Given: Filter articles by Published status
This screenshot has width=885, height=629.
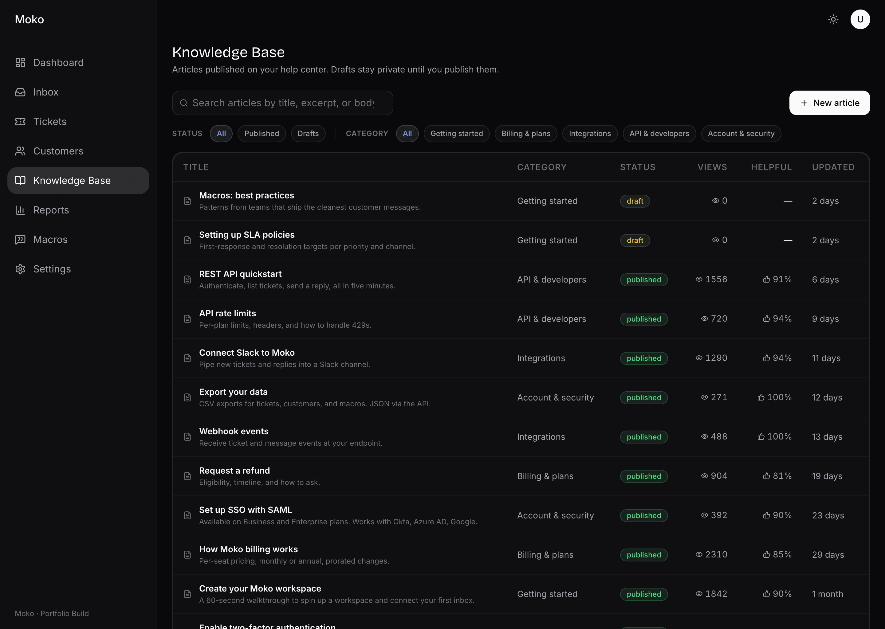Looking at the screenshot, I should (262, 134).
